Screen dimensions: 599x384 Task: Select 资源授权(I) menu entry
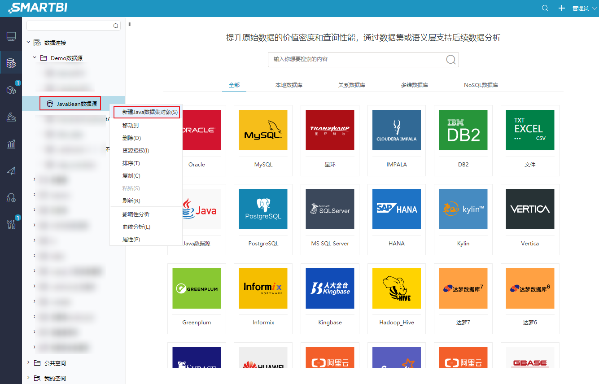tap(146, 151)
